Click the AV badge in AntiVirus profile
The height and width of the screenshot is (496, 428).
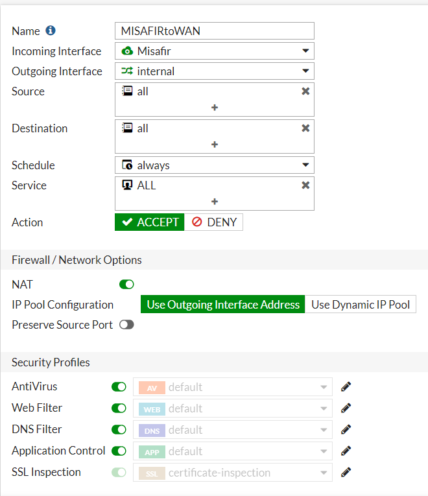152,388
